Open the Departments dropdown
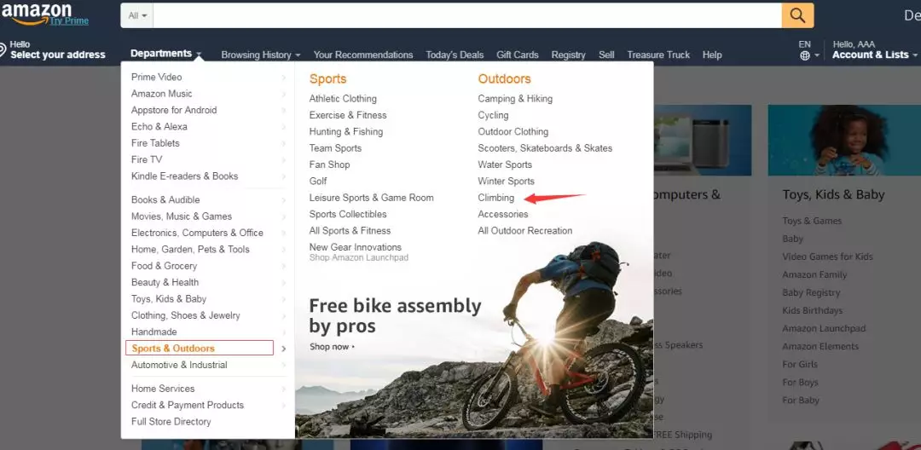This screenshot has width=921, height=450. pos(166,54)
